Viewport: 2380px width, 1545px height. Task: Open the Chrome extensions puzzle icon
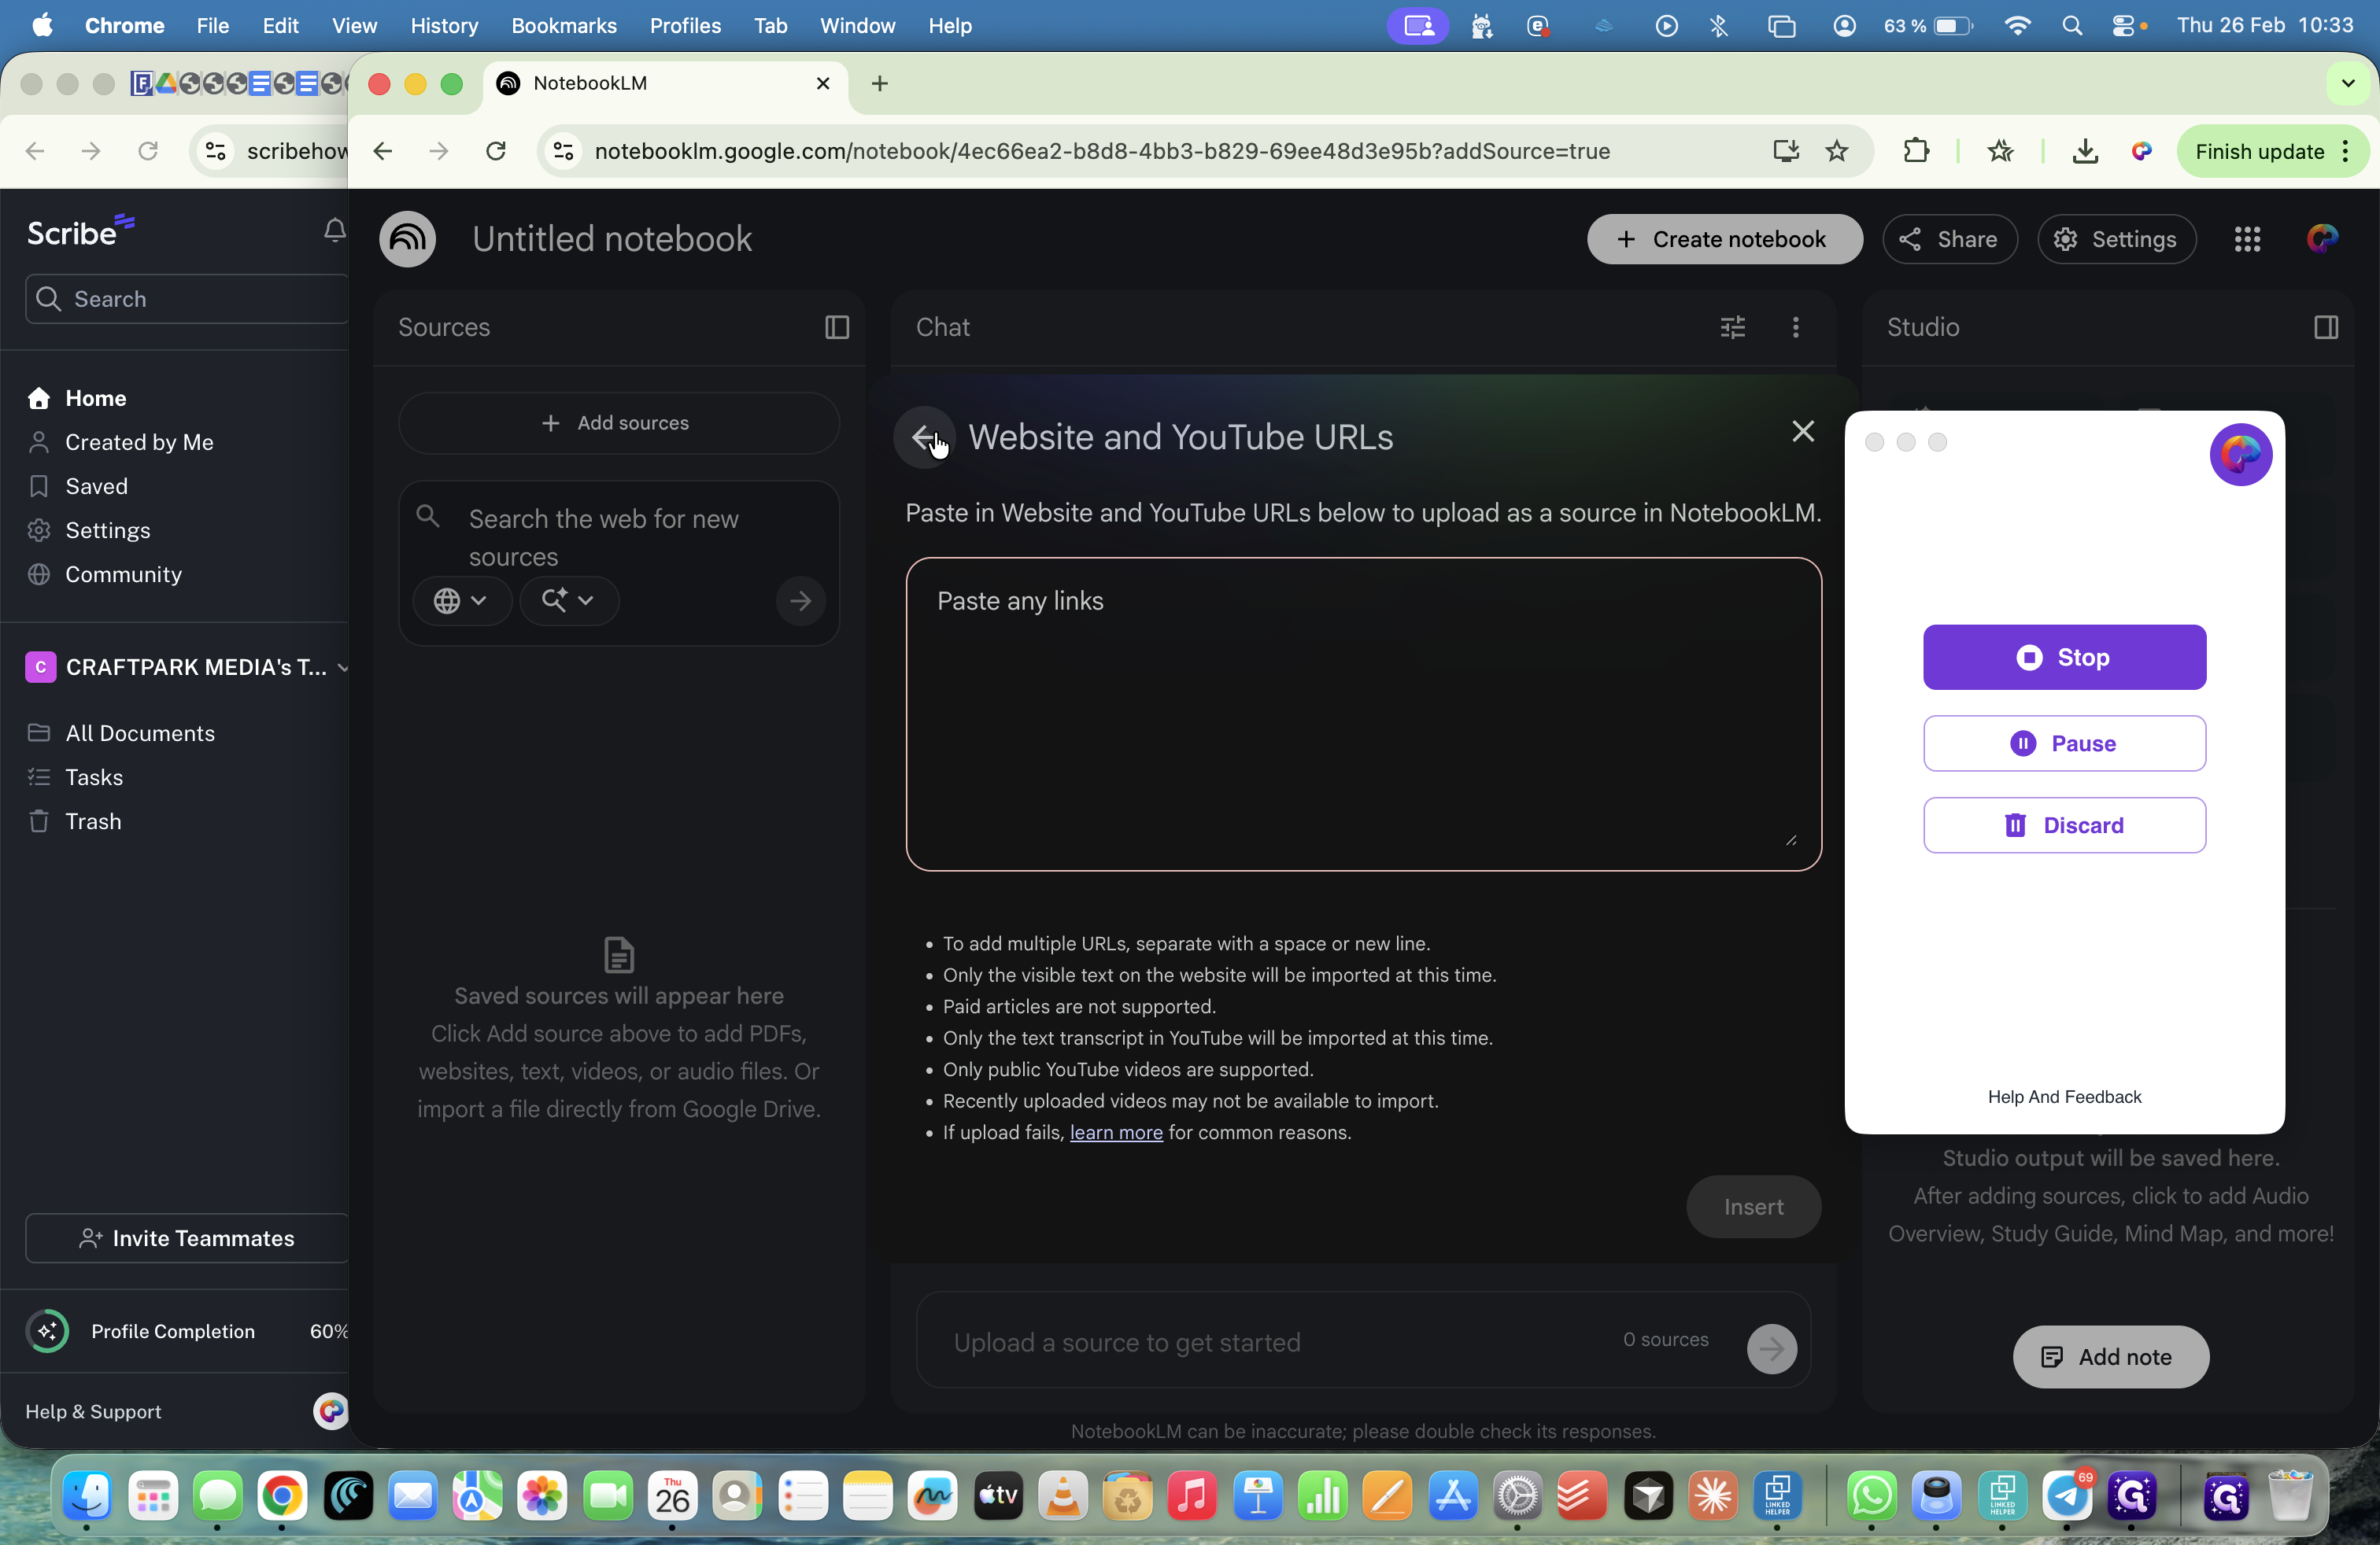click(1915, 151)
